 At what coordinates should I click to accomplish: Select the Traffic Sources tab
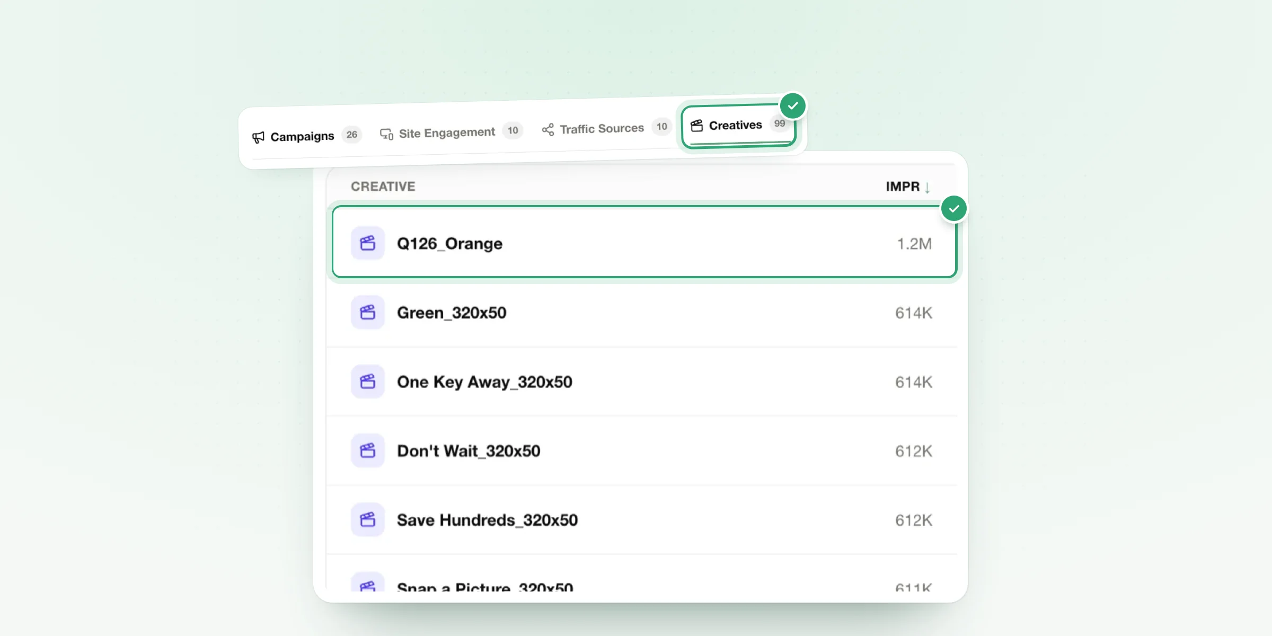click(606, 128)
